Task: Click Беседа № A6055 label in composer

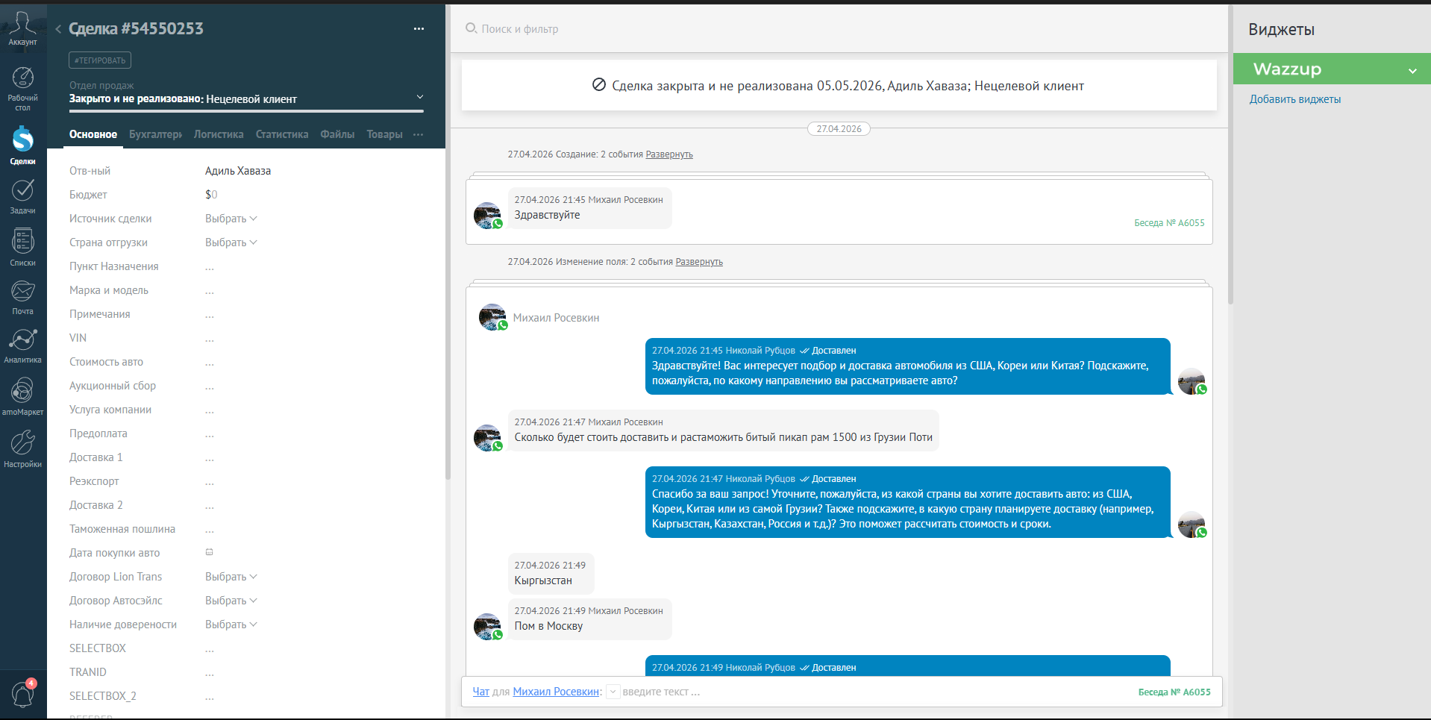Action: [1174, 692]
